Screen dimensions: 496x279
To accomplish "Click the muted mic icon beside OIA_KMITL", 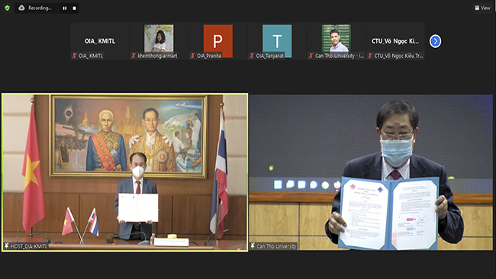I will pyautogui.click(x=74, y=56).
